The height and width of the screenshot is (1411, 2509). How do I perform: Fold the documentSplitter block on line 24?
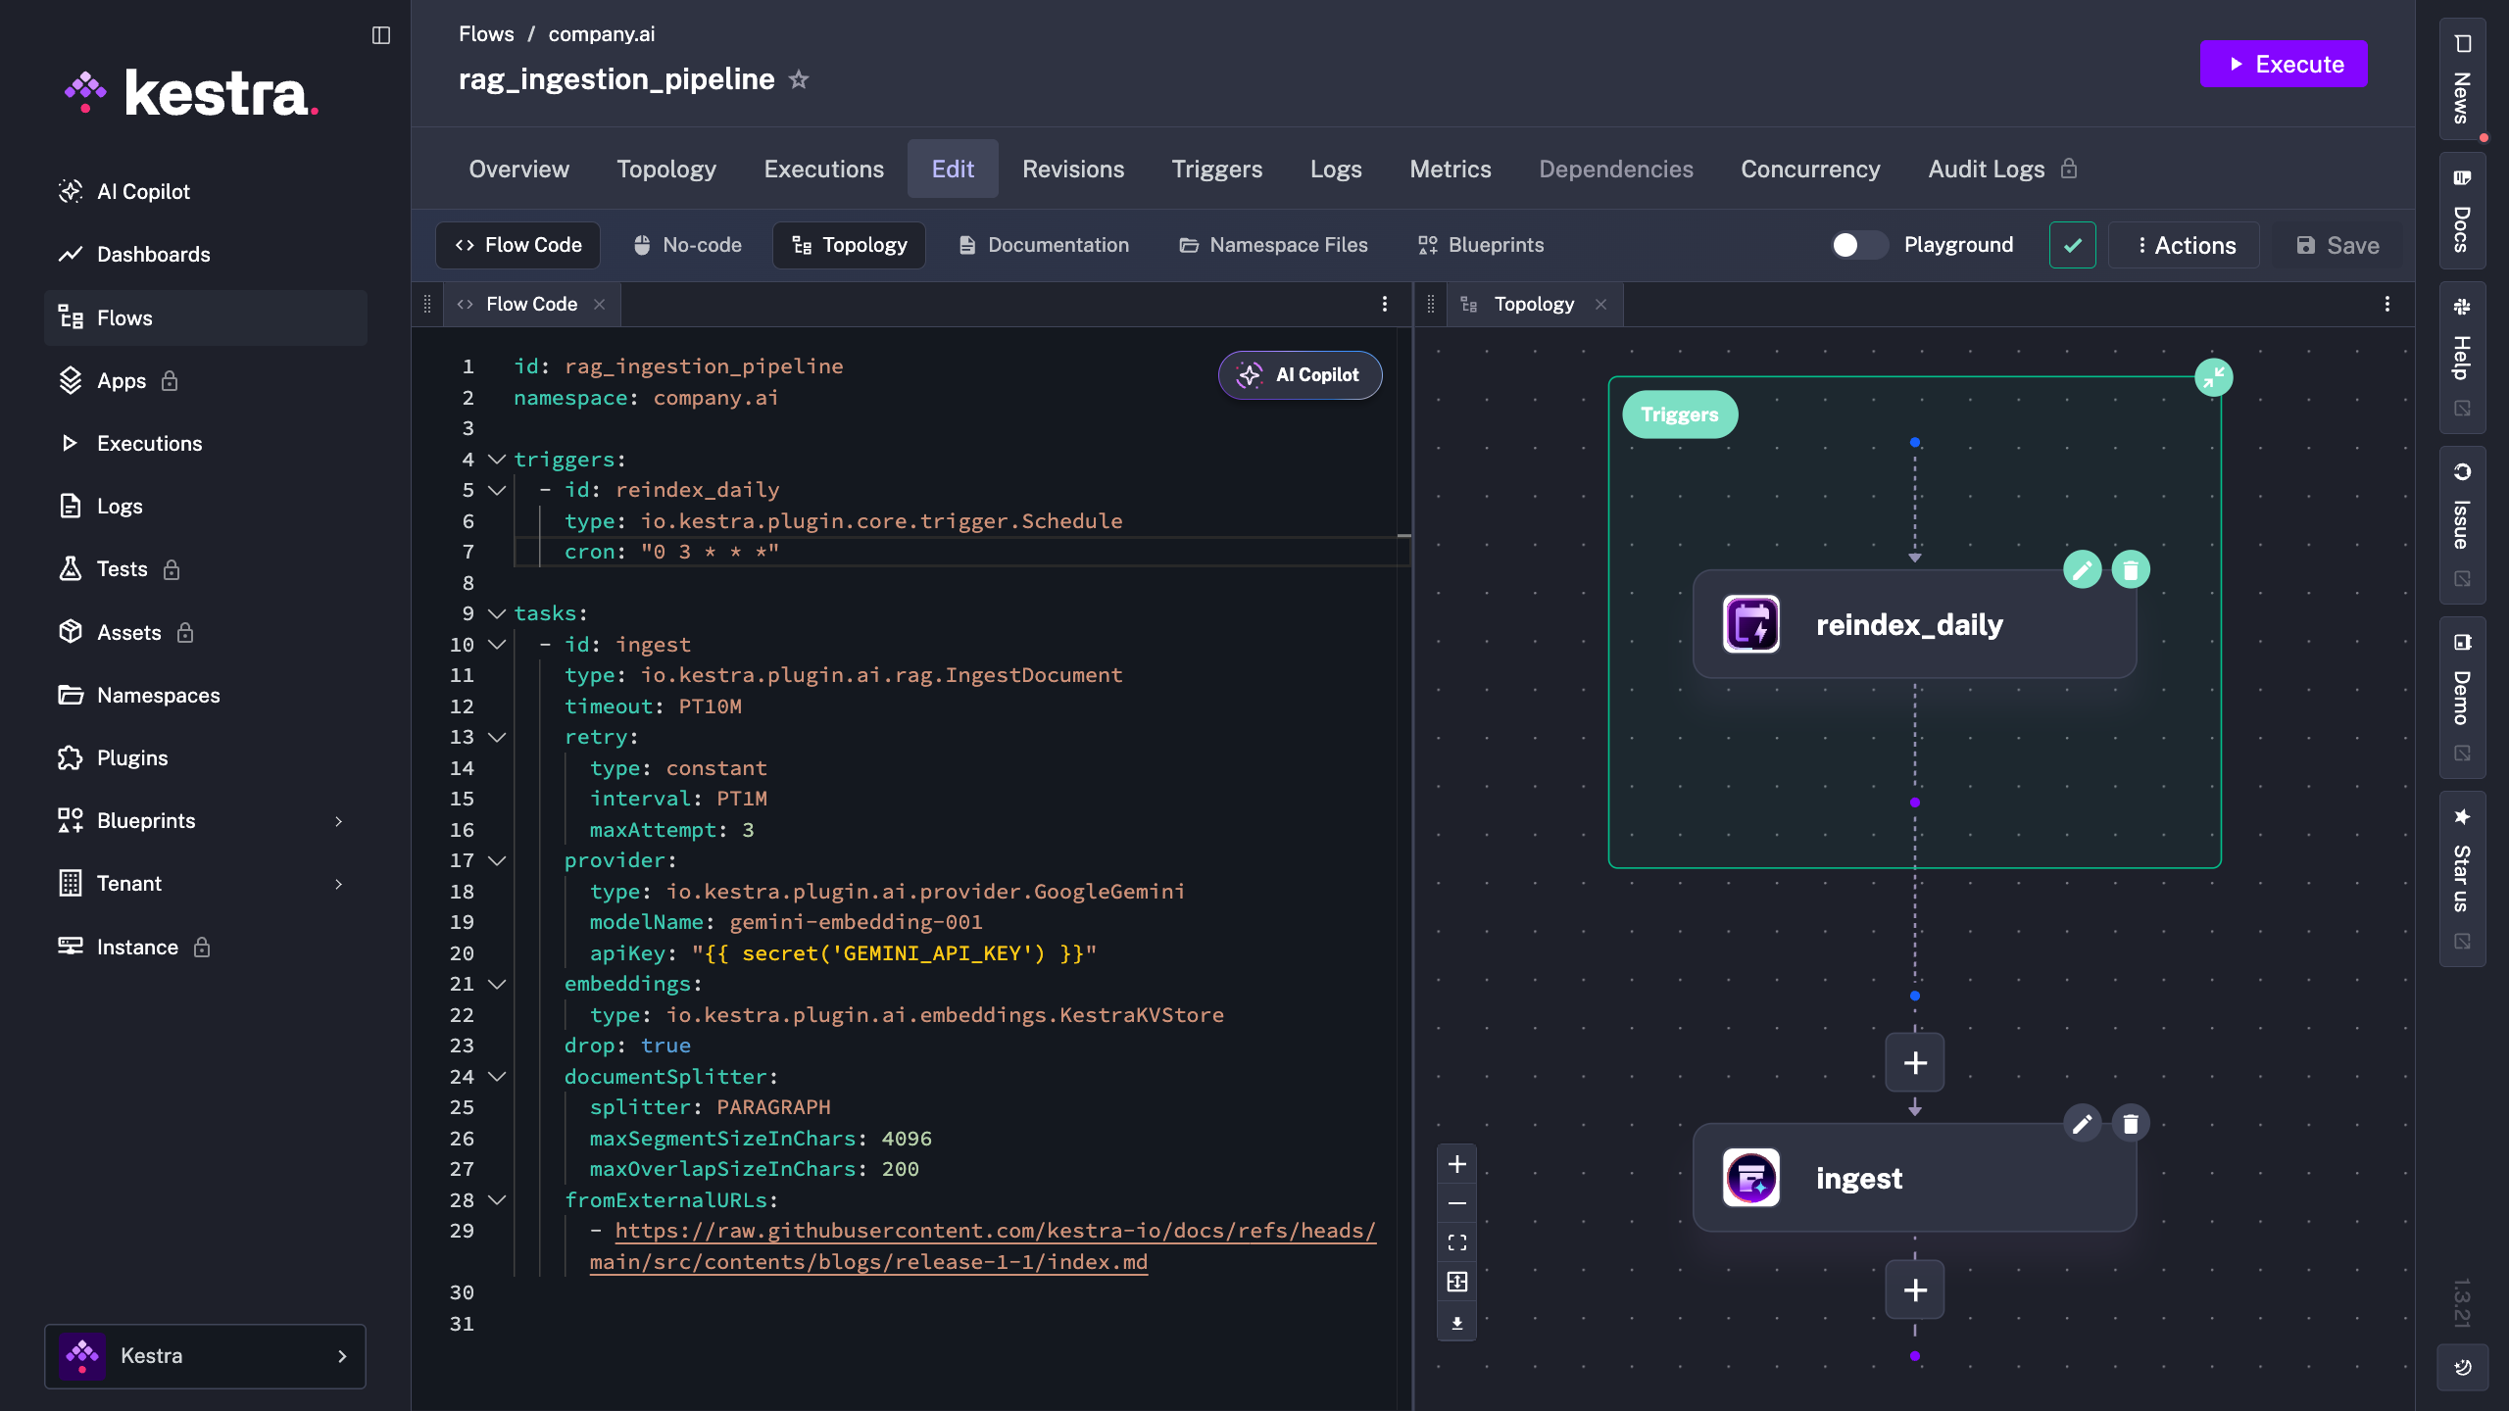pyautogui.click(x=497, y=1077)
